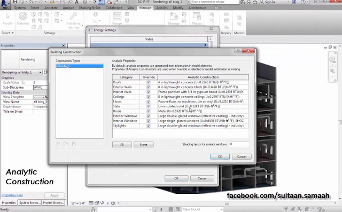342x212 pixels.
Task: Click the view horizontal scrollbar thumb
Action: (x=227, y=203)
